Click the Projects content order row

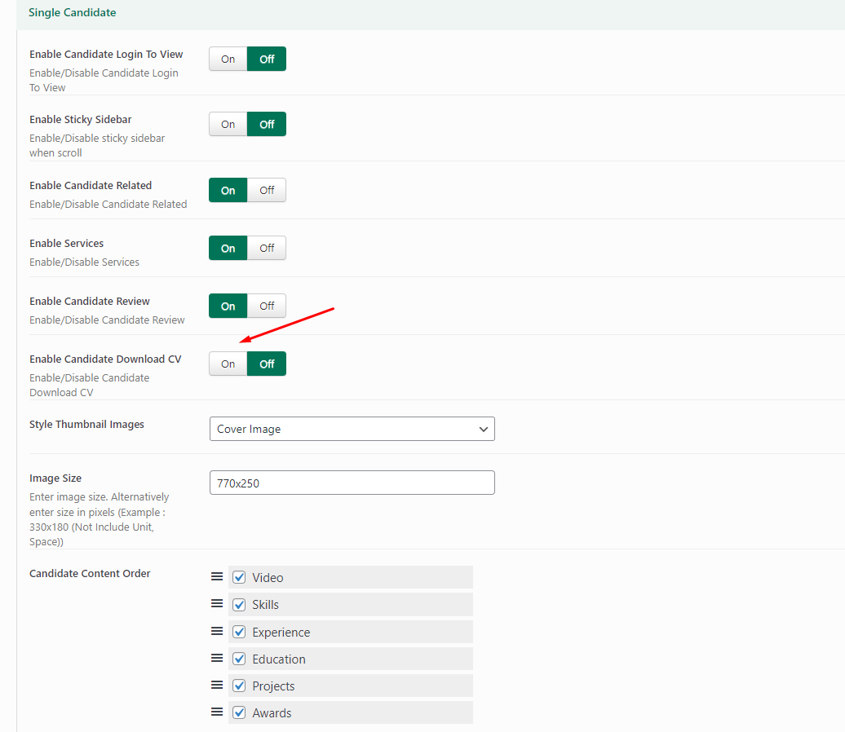tap(359, 686)
